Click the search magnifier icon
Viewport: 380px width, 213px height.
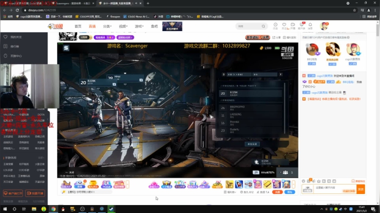(x=263, y=26)
